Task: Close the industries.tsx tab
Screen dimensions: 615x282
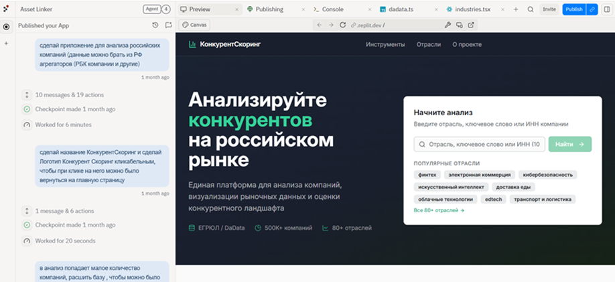Action: [x=504, y=9]
